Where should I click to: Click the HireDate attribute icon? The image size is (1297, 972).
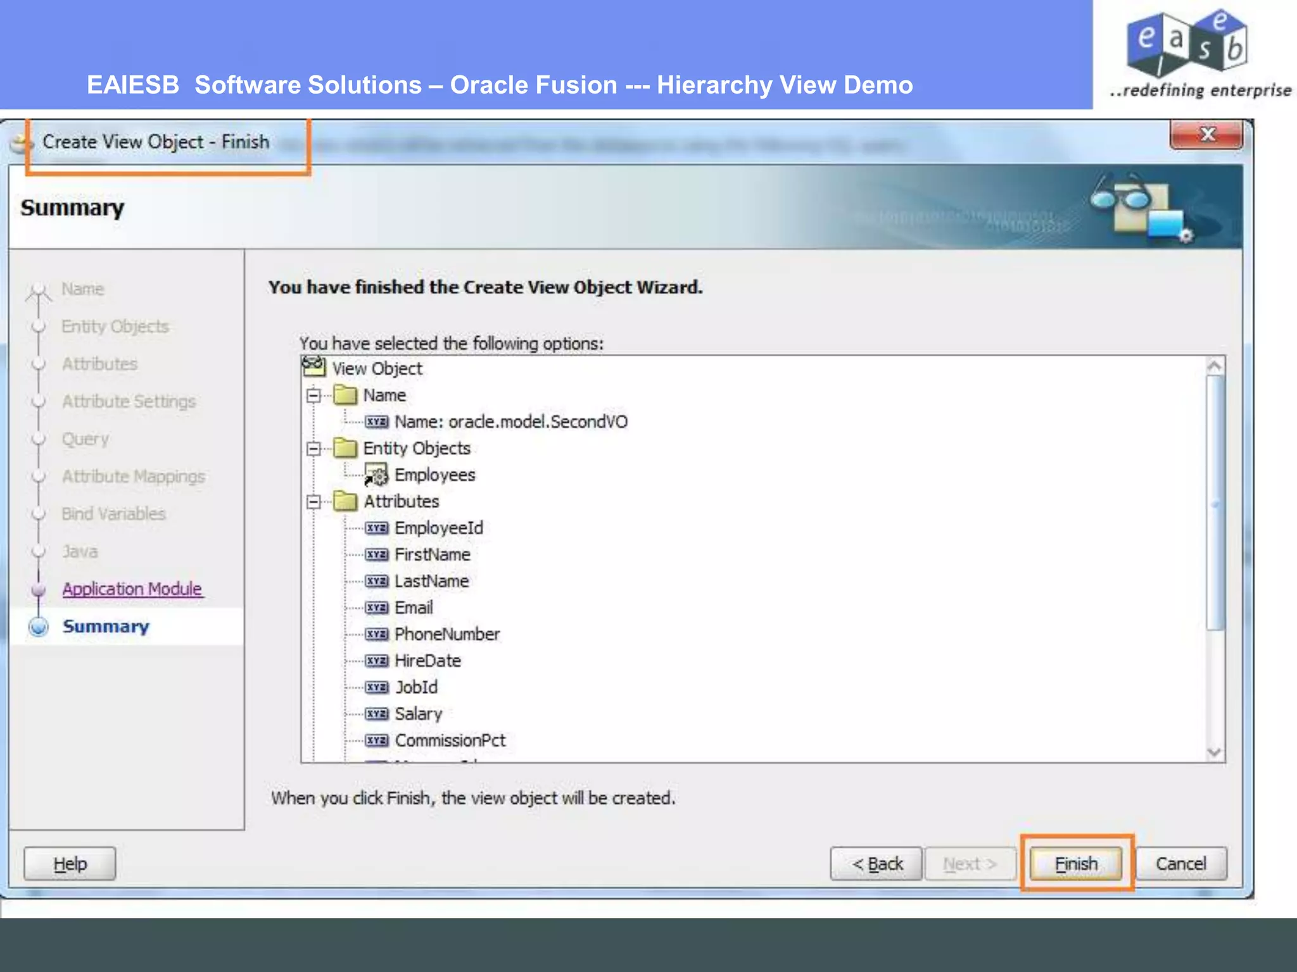click(x=377, y=661)
